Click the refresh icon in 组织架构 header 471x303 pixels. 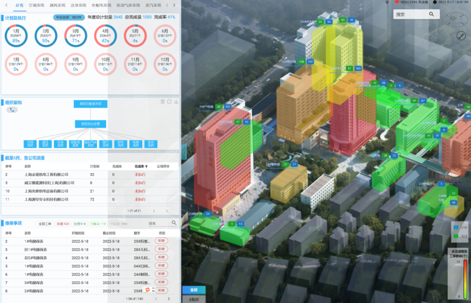tap(169, 102)
